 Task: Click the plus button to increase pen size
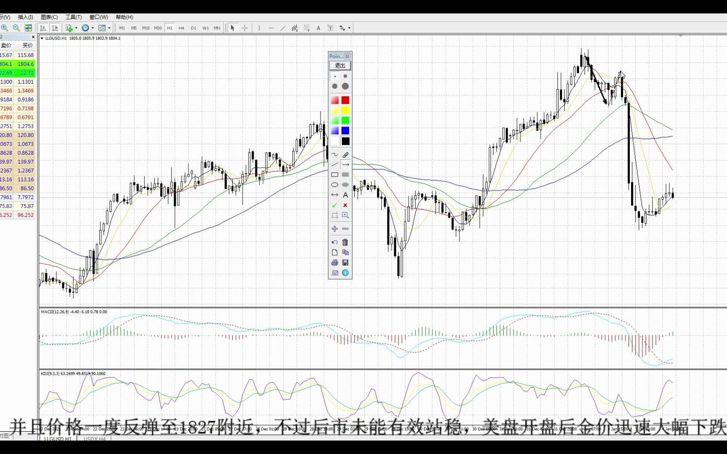334,229
